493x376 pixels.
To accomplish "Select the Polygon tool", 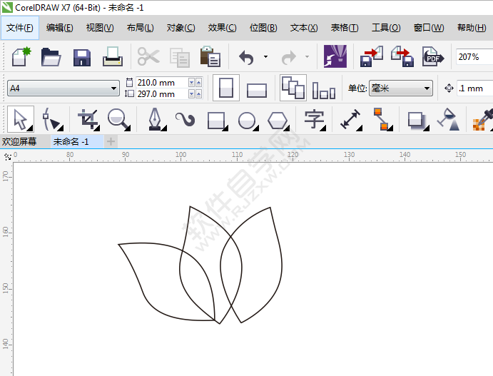I will click(x=278, y=119).
